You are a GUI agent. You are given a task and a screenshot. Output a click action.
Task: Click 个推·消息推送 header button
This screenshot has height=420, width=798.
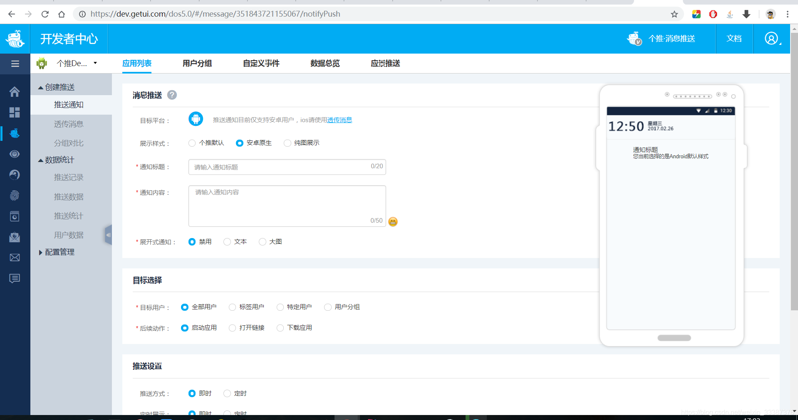(662, 39)
